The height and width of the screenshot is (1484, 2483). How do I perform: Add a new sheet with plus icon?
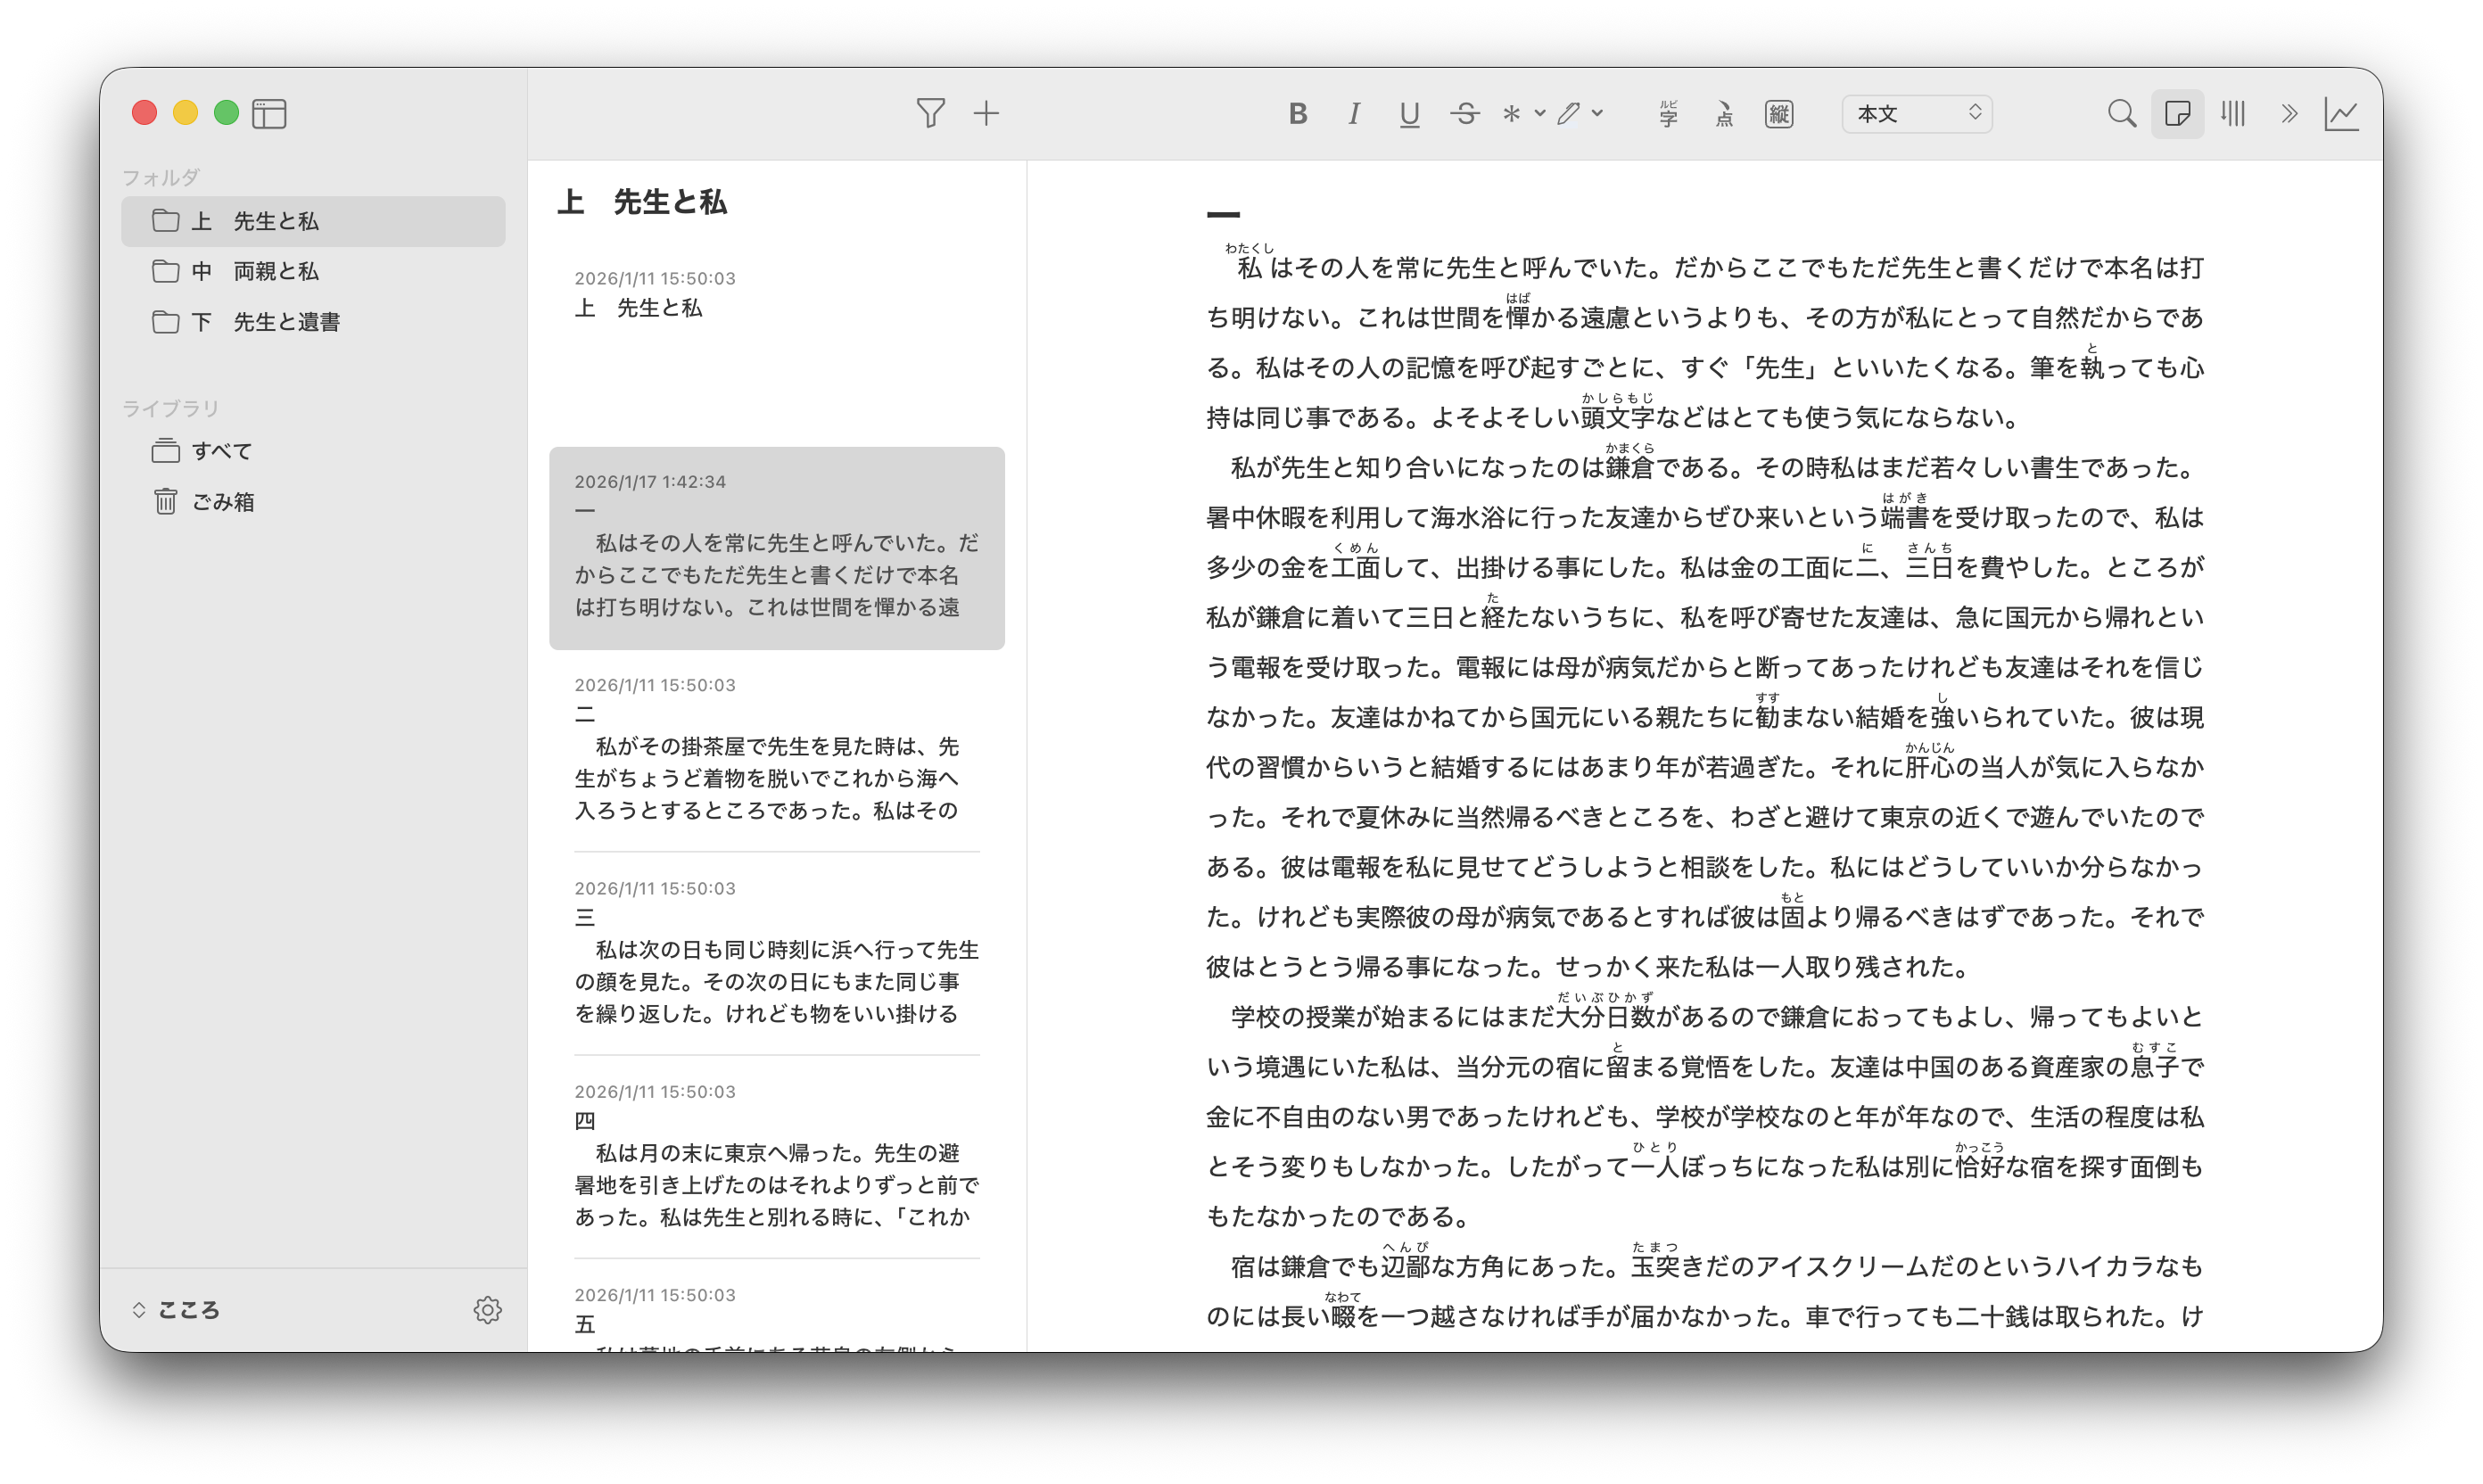[x=986, y=113]
